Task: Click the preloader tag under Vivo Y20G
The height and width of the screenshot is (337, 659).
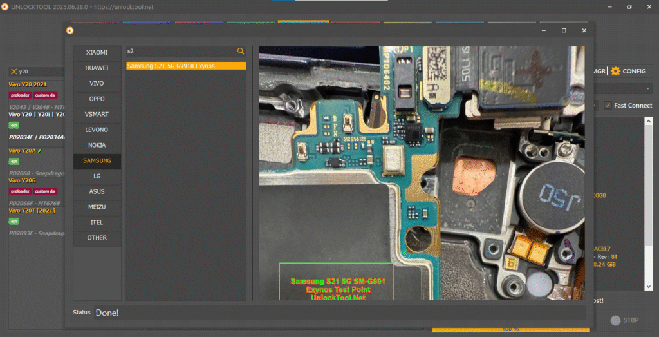Action: (x=20, y=191)
